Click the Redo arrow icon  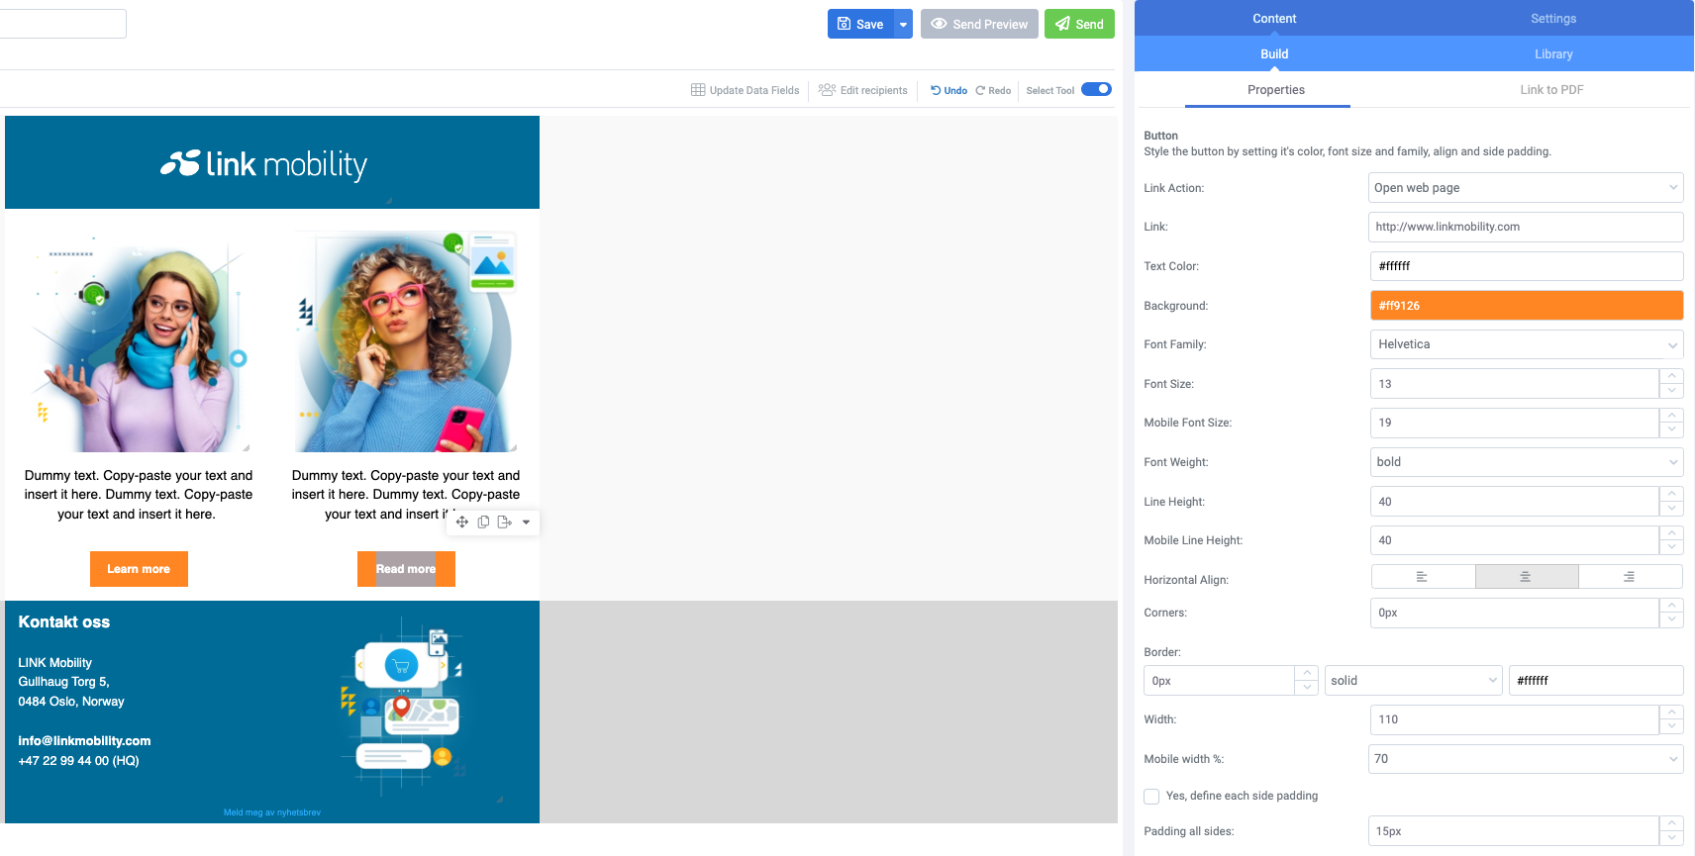click(980, 90)
